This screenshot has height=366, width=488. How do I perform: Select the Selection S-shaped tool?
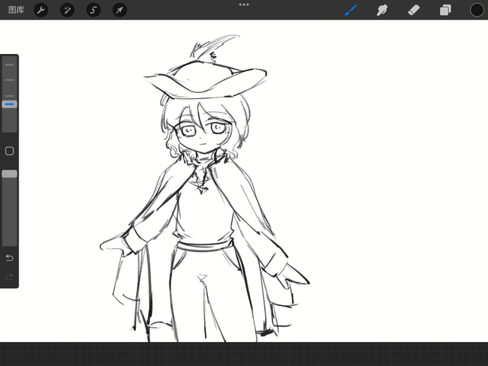(93, 10)
